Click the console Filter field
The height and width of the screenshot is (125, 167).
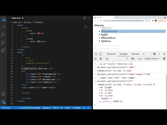(140, 59)
